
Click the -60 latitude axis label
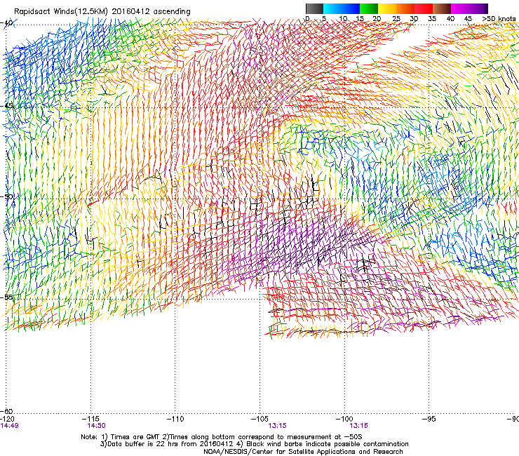click(7, 412)
